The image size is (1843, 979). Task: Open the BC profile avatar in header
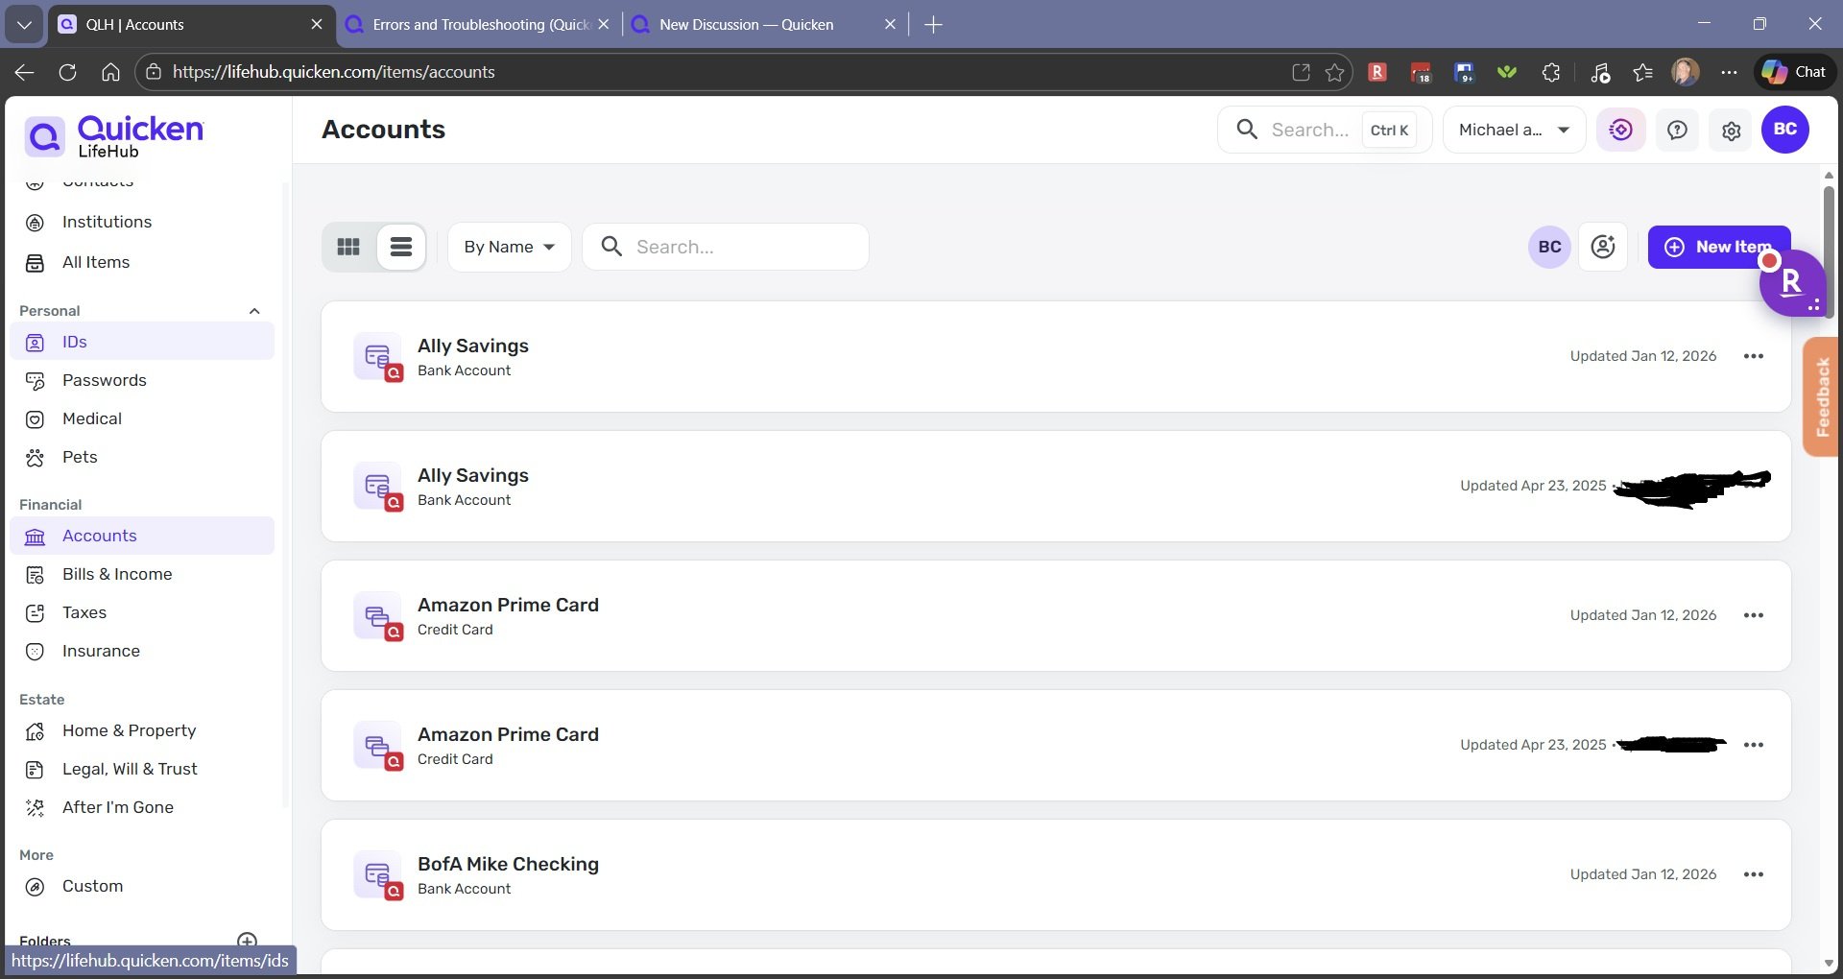[x=1785, y=130]
